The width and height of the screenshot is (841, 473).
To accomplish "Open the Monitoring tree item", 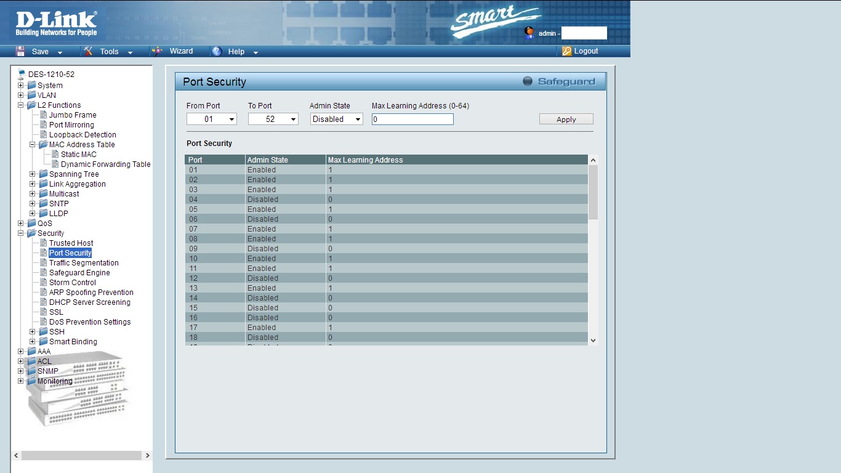I will [x=55, y=381].
